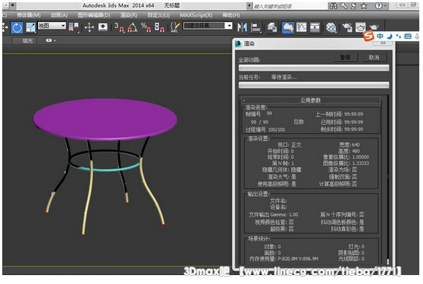This screenshot has width=423, height=284.
Task: Toggle Percent Snap
Action: [146, 28]
